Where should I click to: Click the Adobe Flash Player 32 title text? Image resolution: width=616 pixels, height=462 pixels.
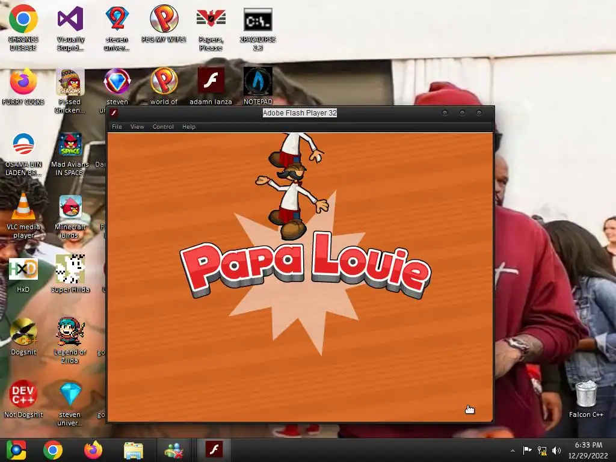(x=300, y=112)
